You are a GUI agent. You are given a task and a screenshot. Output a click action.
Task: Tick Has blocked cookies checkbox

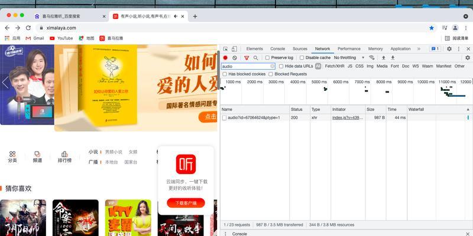(x=225, y=74)
